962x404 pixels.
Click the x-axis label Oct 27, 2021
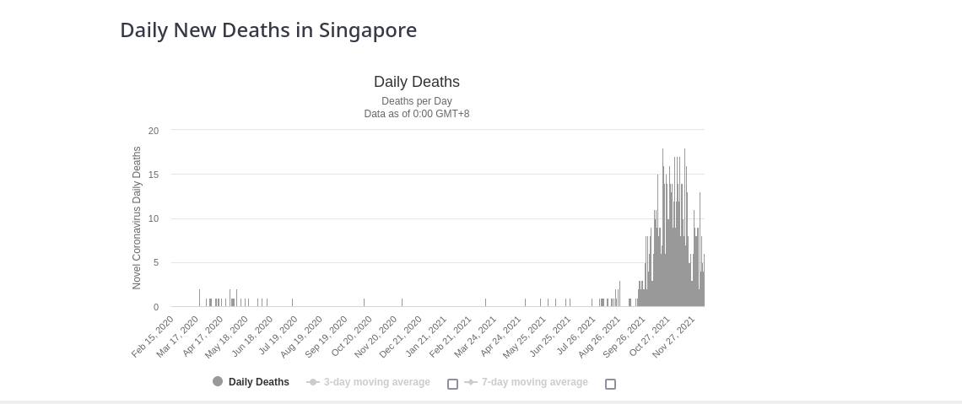[x=650, y=337]
